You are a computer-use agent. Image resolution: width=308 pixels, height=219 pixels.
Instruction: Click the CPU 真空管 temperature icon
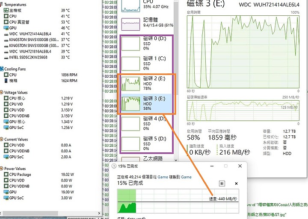[x=6, y=22]
